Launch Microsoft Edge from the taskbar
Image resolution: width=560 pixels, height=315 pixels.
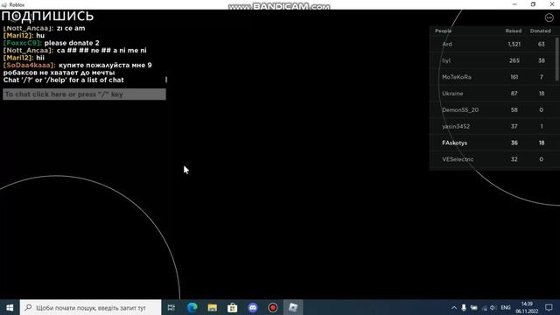tap(192, 307)
